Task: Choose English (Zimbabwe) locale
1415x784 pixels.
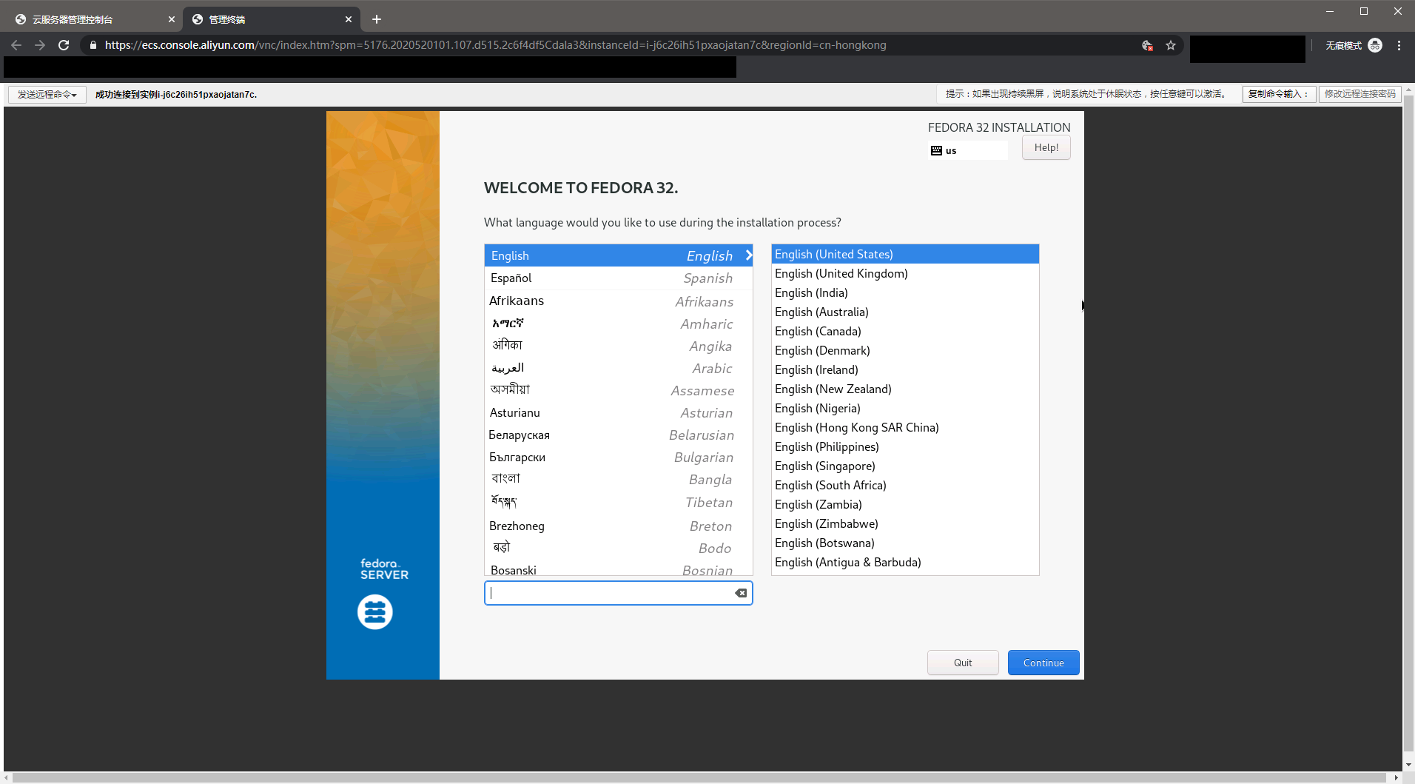Action: click(x=905, y=523)
